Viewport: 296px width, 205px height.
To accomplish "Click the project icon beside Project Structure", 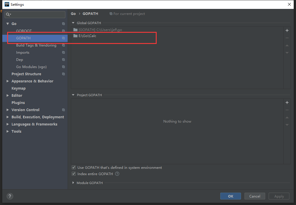I will (63, 74).
